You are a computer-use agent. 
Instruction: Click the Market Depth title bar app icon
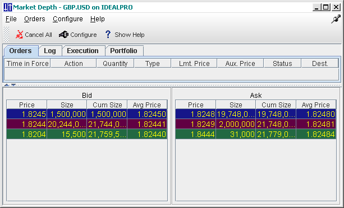8,7
